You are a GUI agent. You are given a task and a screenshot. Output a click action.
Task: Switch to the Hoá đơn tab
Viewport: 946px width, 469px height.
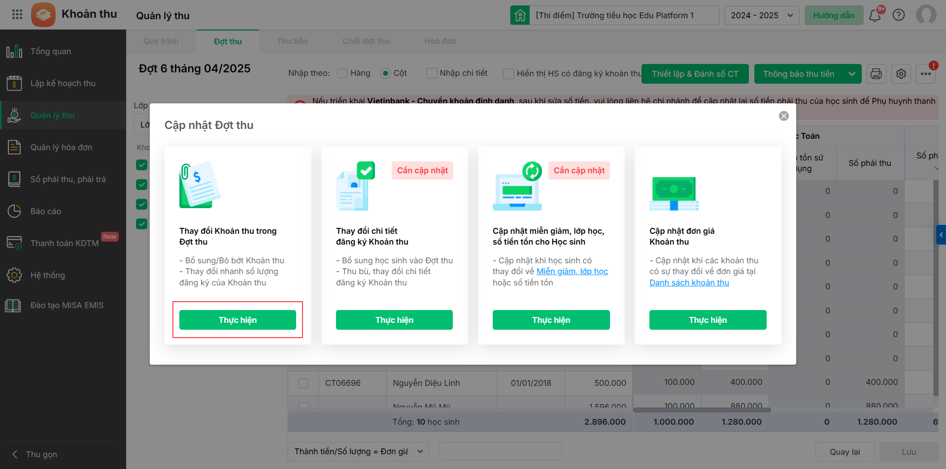tap(440, 41)
